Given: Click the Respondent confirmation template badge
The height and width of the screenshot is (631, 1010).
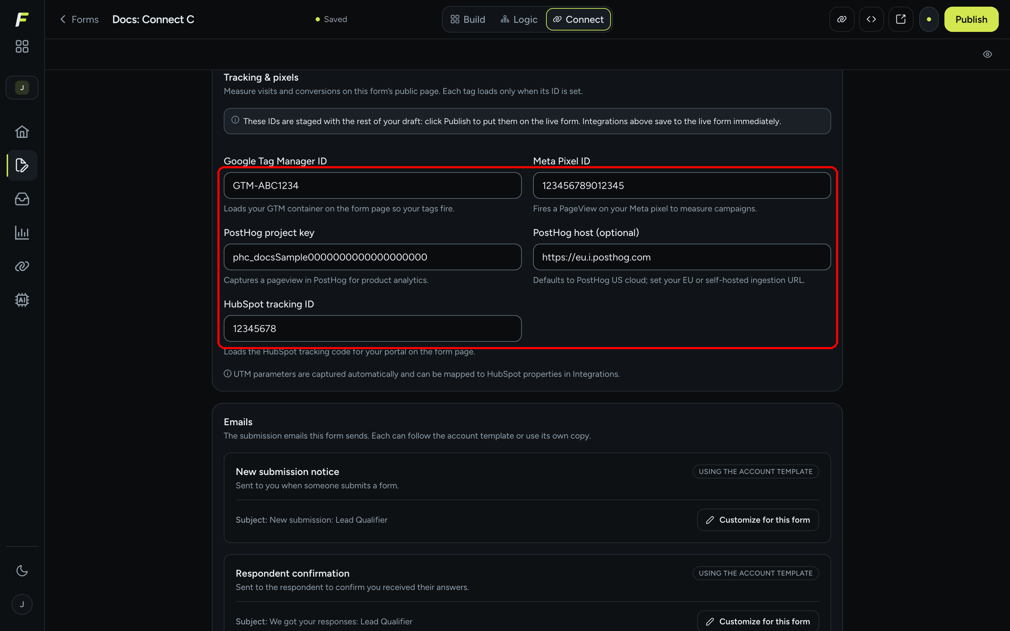Looking at the screenshot, I should pyautogui.click(x=755, y=574).
